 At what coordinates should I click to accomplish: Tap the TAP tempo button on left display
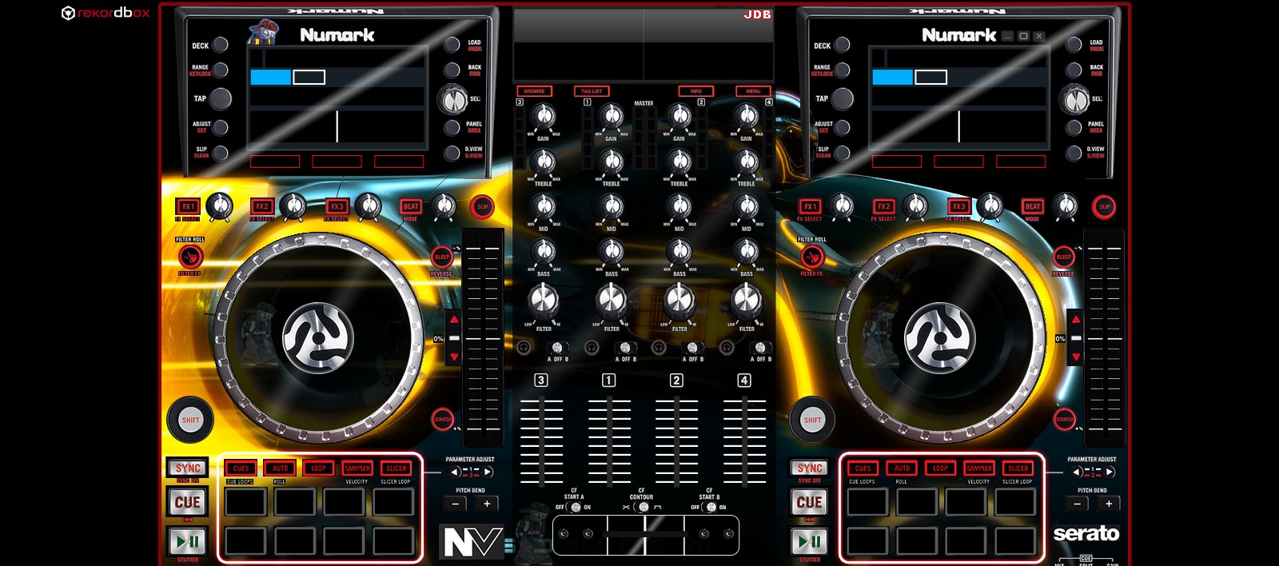click(221, 98)
